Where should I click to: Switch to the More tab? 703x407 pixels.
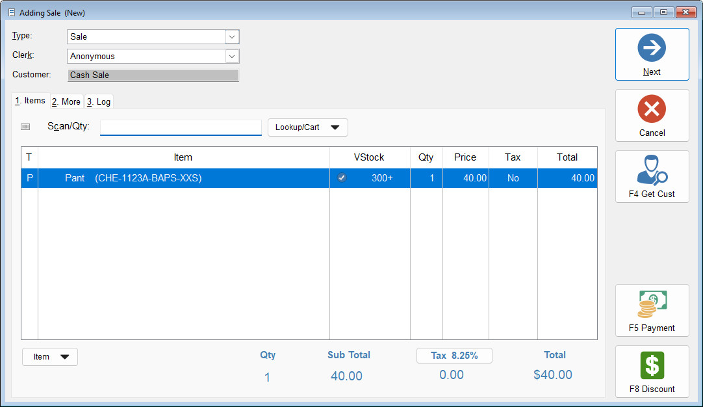pyautogui.click(x=66, y=101)
